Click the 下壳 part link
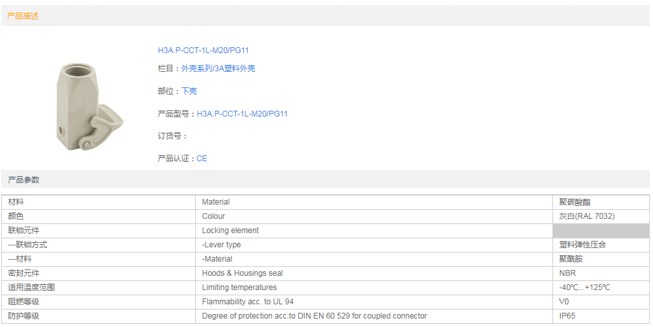The image size is (653, 327). (x=189, y=91)
